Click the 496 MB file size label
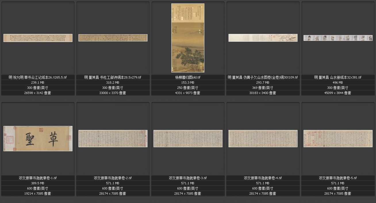The image size is (376, 203). pyautogui.click(x=338, y=83)
